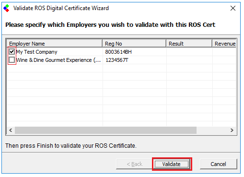Go back with the Back button
The width and height of the screenshot is (244, 177).
[134, 164]
